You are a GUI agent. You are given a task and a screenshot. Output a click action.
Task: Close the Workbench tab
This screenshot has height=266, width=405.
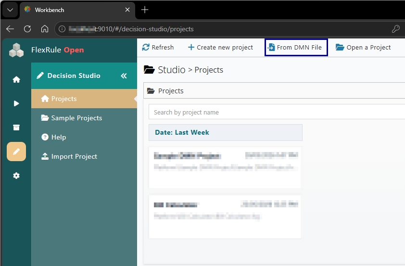pyautogui.click(x=127, y=10)
